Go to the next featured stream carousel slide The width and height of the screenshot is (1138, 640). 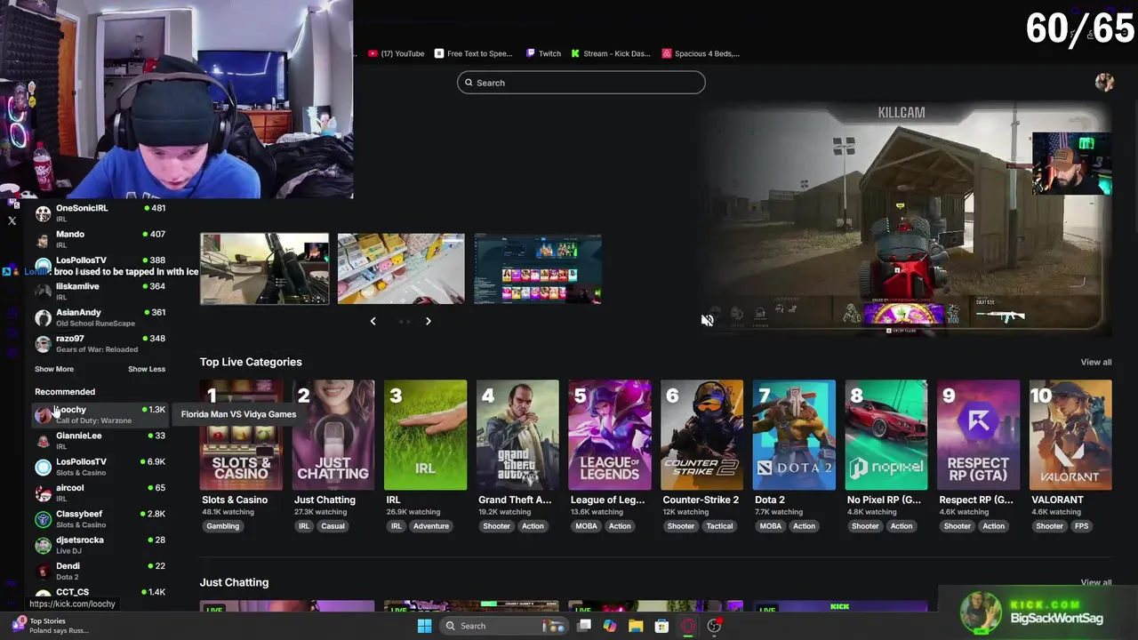click(x=428, y=321)
